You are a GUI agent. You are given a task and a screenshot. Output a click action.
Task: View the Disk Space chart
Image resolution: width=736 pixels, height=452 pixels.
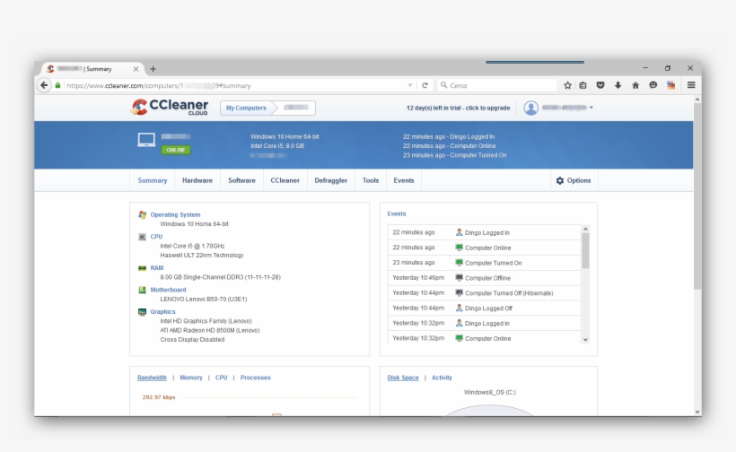pyautogui.click(x=403, y=378)
